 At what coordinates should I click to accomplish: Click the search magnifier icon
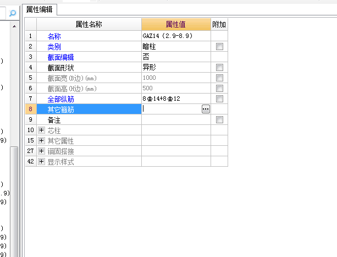(13, 13)
